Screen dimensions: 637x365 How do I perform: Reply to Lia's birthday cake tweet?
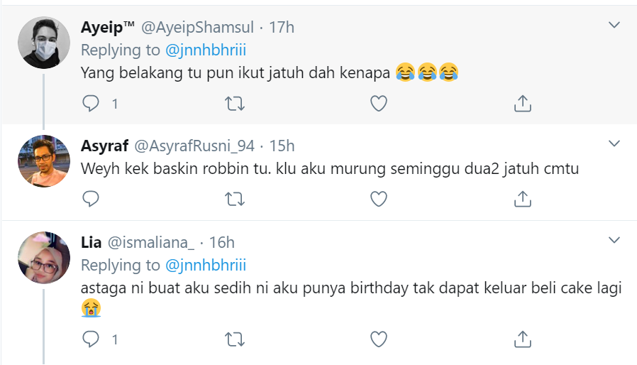[x=91, y=339]
